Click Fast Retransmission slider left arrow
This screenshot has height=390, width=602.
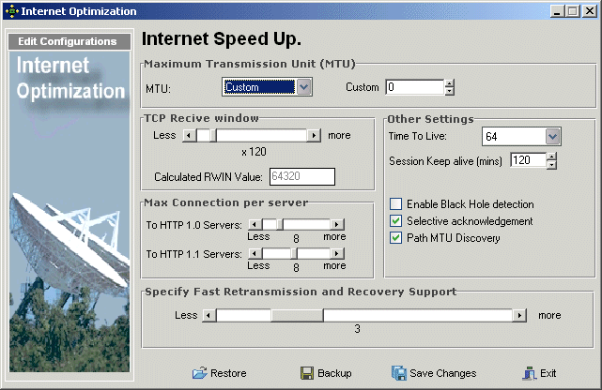point(209,315)
